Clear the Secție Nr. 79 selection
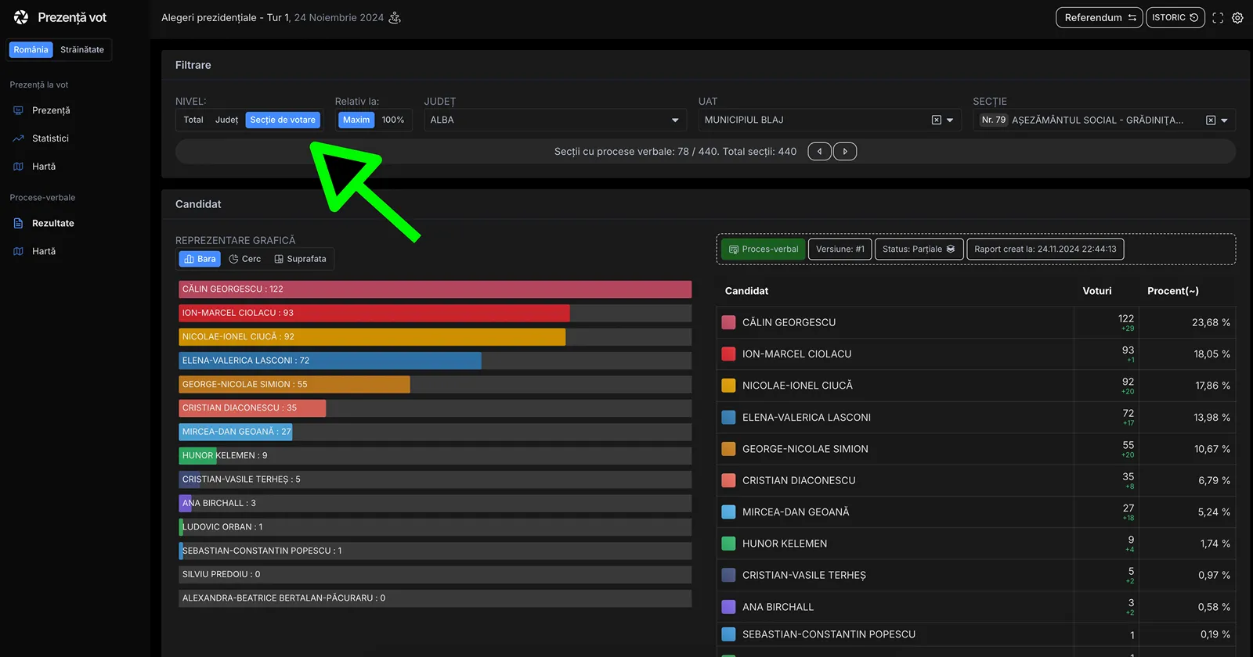Screen dimensions: 1253x657 tap(1211, 120)
